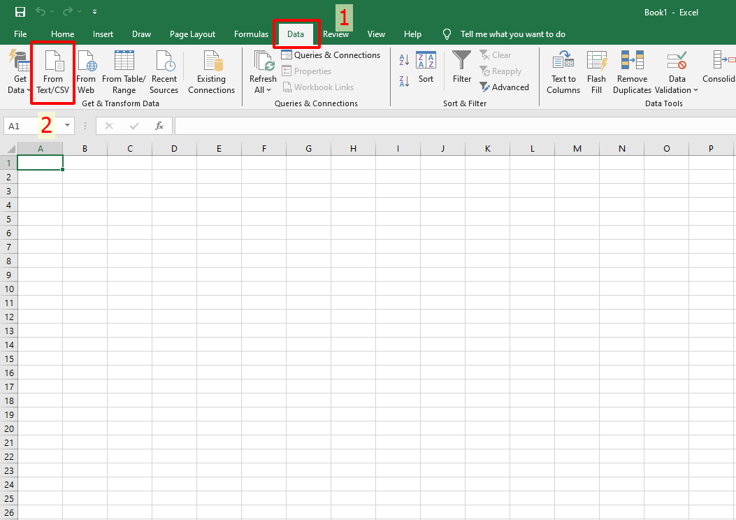Open the Undo history dropdown arrow

tap(52, 12)
